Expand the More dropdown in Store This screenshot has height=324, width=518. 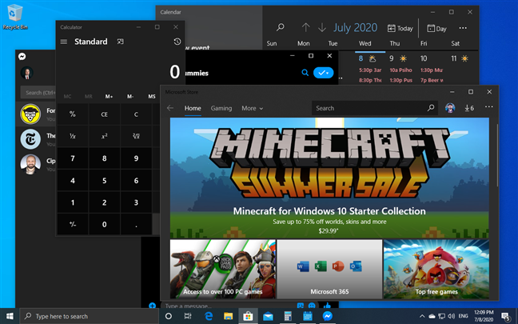tap(252, 108)
